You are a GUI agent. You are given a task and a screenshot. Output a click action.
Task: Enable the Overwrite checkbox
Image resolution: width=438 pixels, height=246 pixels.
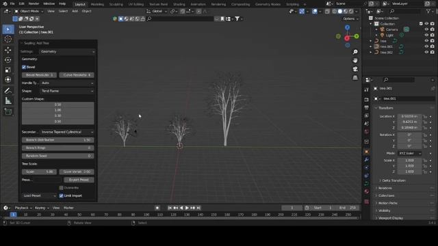click(x=61, y=188)
